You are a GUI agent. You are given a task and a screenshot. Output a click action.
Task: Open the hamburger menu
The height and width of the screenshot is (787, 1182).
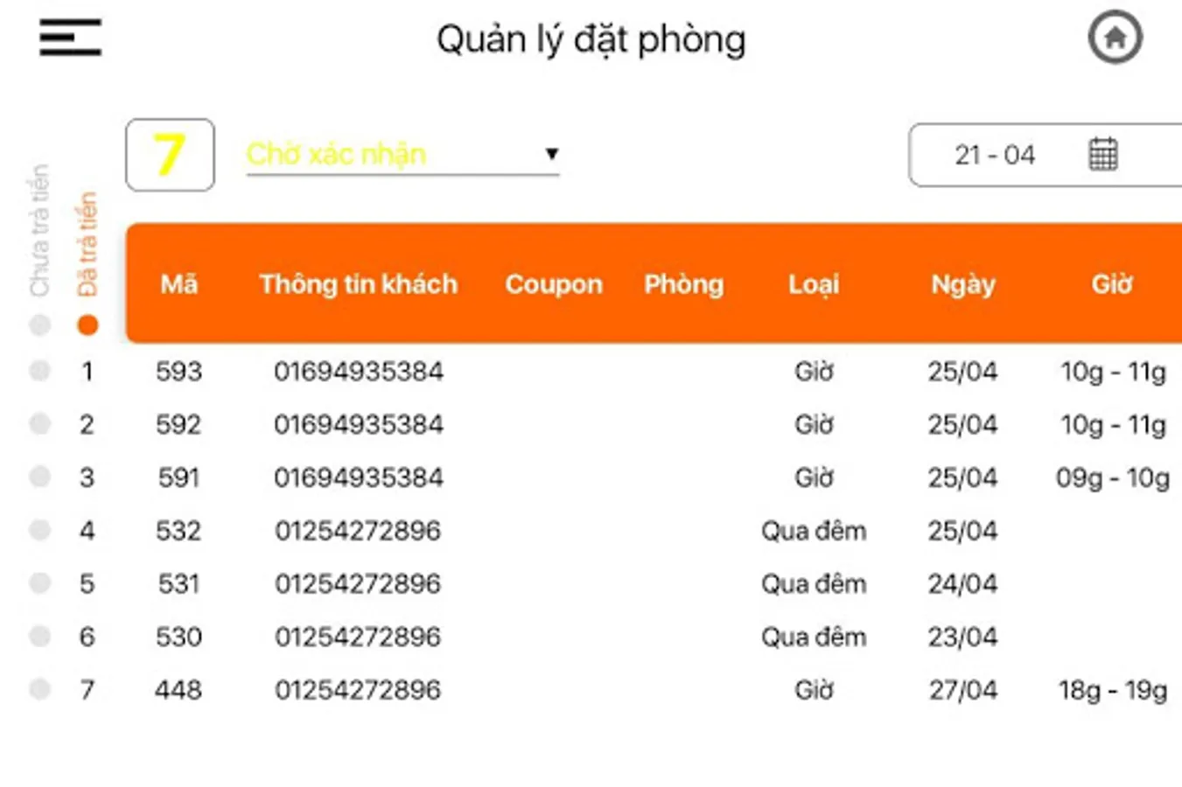(70, 38)
